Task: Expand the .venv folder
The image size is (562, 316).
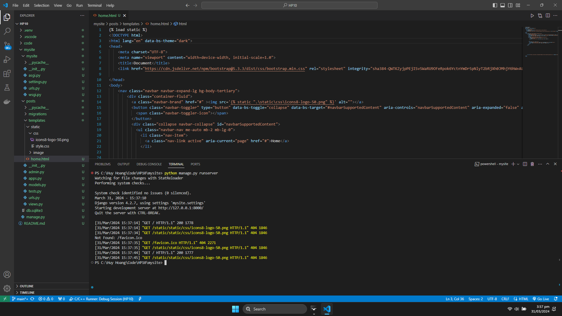Action: click(x=51, y=30)
